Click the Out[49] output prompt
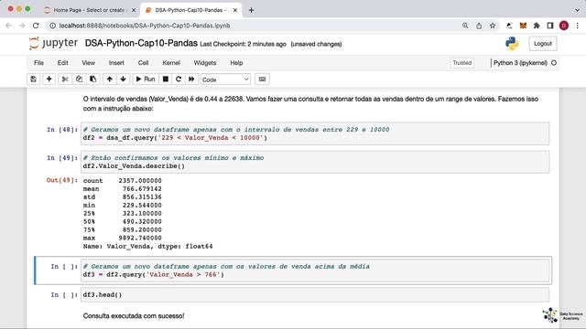This screenshot has height=329, width=586. [62, 180]
